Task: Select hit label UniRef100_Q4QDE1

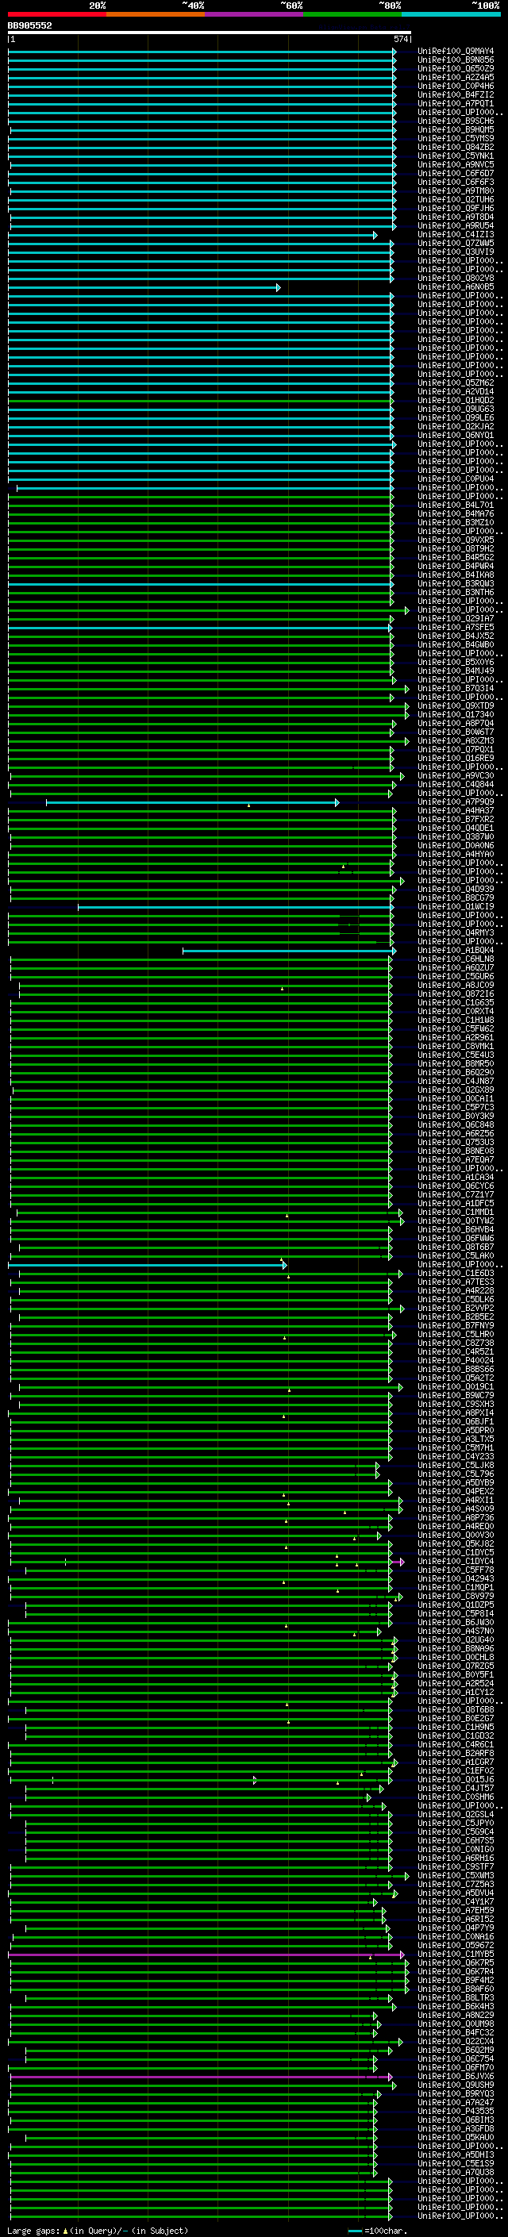Action: (456, 828)
